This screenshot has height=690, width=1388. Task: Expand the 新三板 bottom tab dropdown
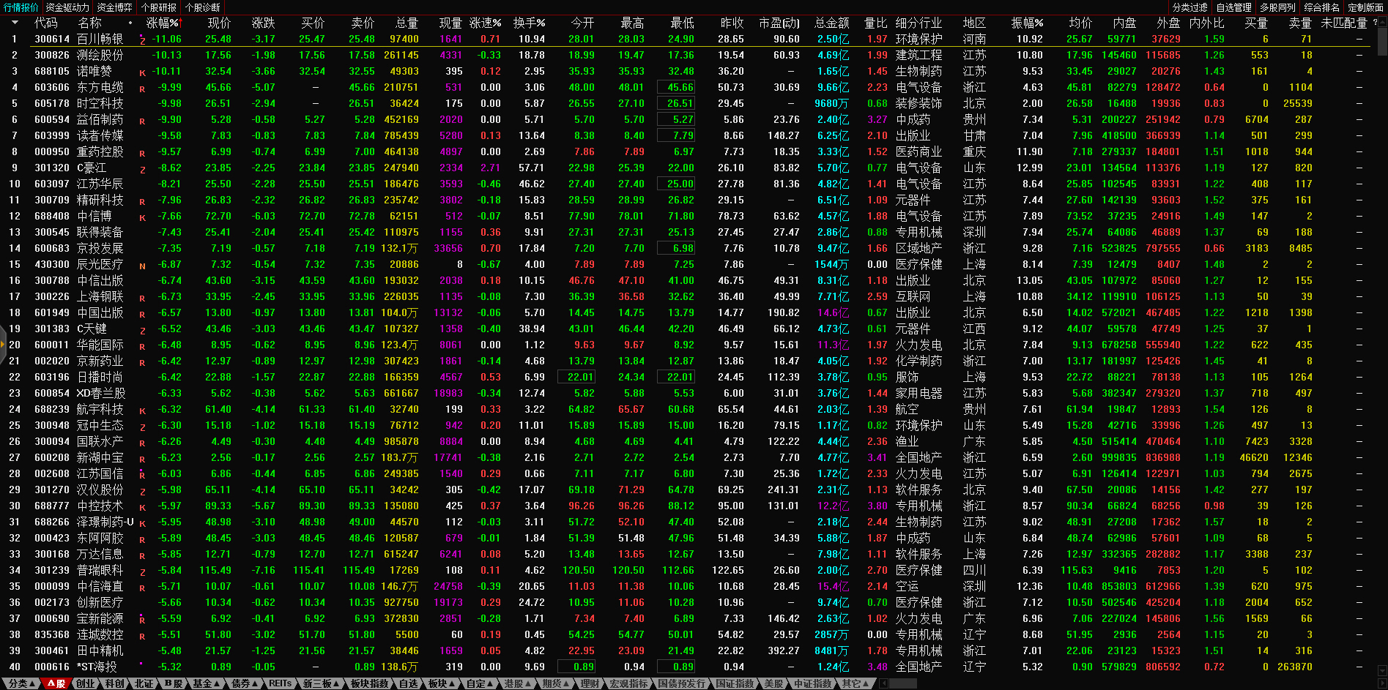click(x=321, y=683)
